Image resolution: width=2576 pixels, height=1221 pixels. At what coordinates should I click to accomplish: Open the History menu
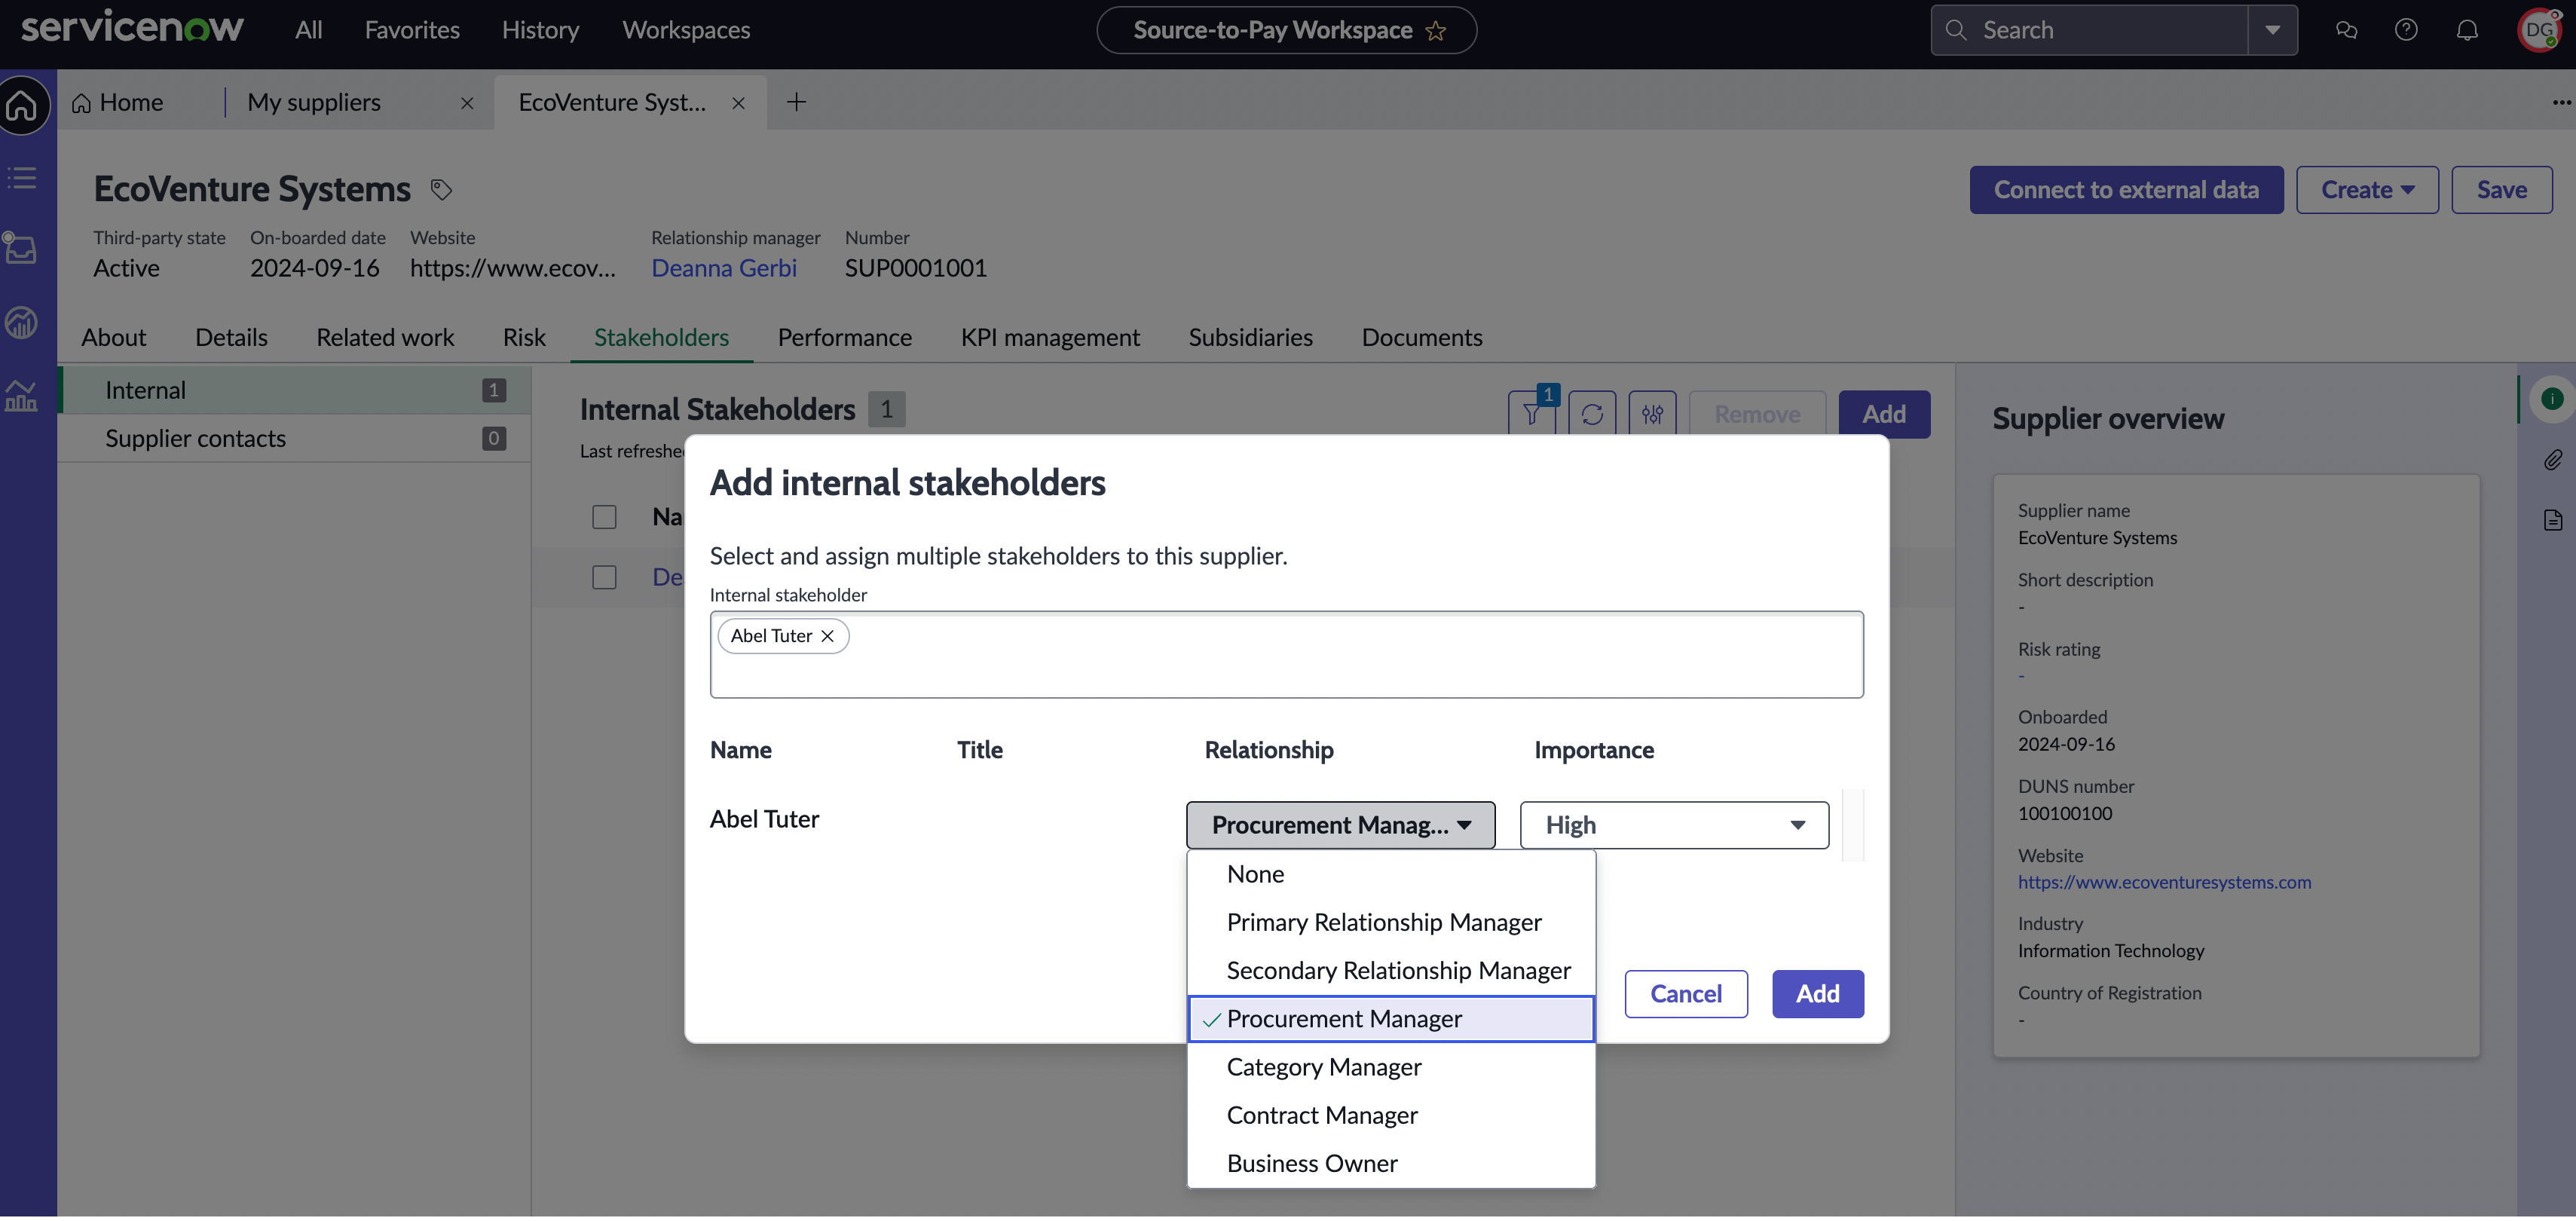point(540,30)
